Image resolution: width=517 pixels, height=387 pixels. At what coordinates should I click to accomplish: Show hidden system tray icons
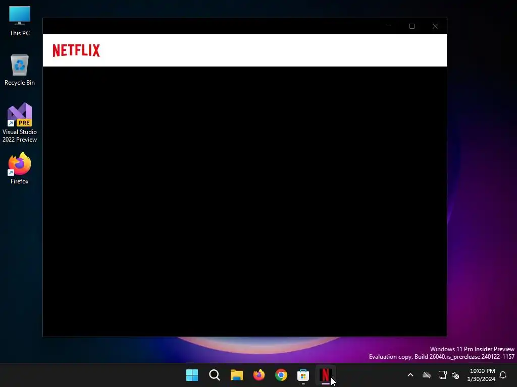(x=410, y=375)
